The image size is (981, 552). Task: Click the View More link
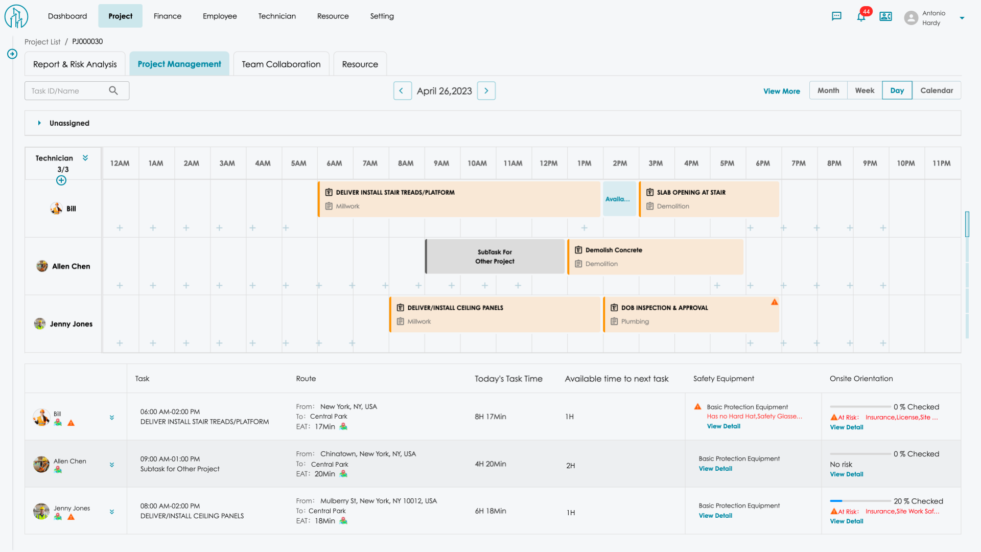(781, 91)
